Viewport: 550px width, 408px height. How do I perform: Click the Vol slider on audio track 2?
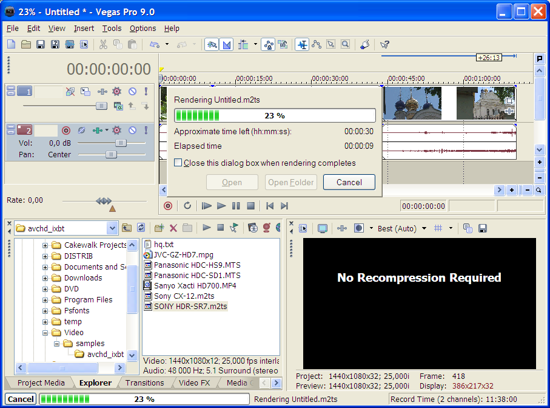coord(121,143)
